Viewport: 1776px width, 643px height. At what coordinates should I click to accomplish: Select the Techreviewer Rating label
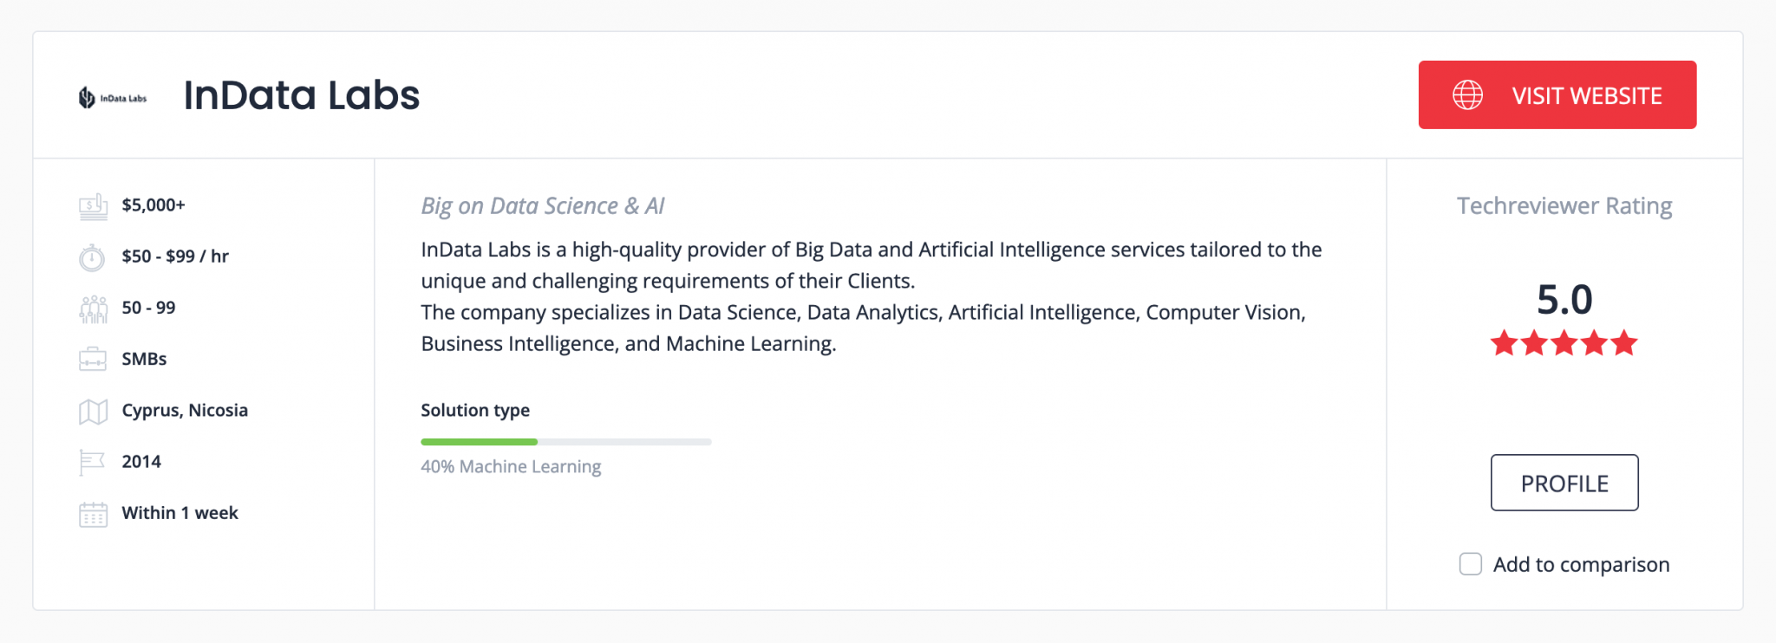pyautogui.click(x=1563, y=205)
